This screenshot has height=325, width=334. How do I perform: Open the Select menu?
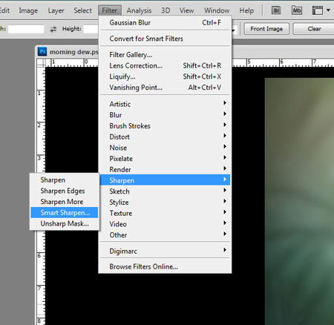[82, 10]
